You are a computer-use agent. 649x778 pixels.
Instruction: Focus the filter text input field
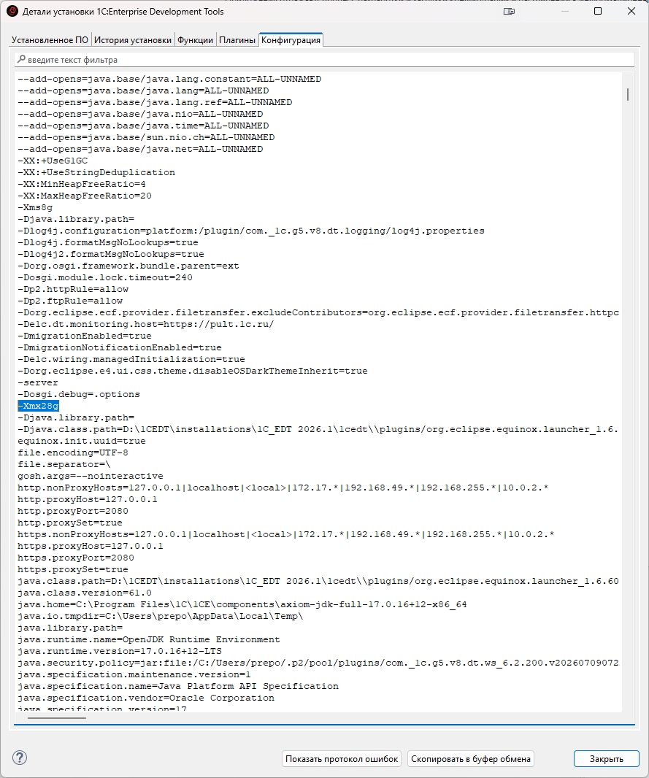[x=324, y=60]
